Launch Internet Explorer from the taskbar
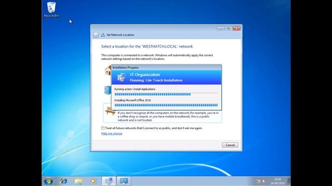The width and height of the screenshot is (332, 186). 63,181
